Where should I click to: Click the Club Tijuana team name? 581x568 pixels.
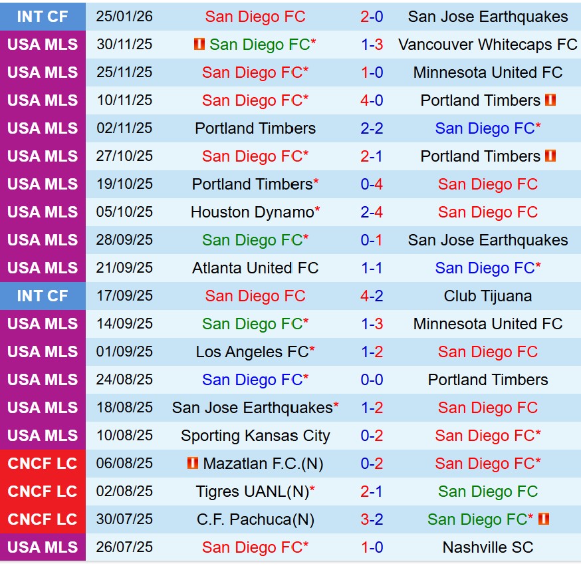coord(487,296)
